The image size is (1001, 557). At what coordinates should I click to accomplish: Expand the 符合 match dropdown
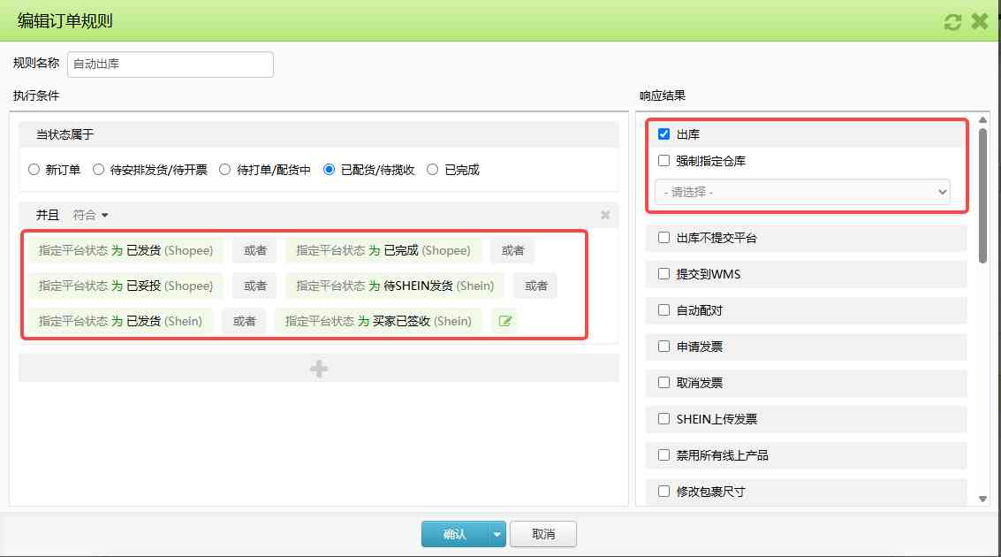click(x=91, y=215)
